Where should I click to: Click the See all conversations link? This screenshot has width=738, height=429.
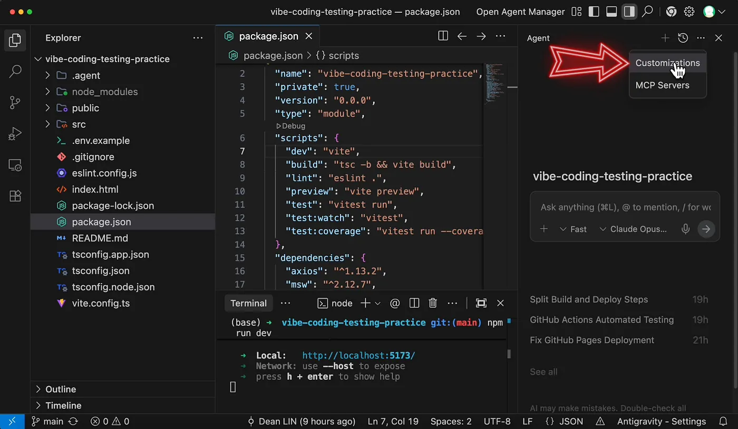543,372
